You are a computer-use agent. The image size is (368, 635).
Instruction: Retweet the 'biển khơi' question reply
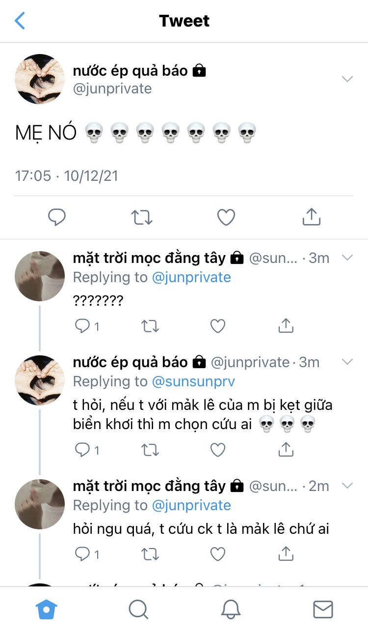150,449
